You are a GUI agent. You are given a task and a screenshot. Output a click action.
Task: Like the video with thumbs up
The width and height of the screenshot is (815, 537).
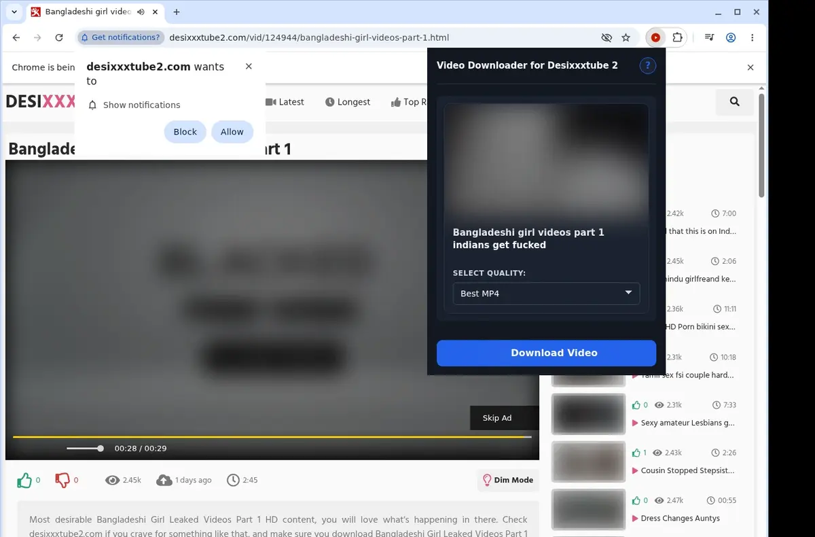pos(24,480)
